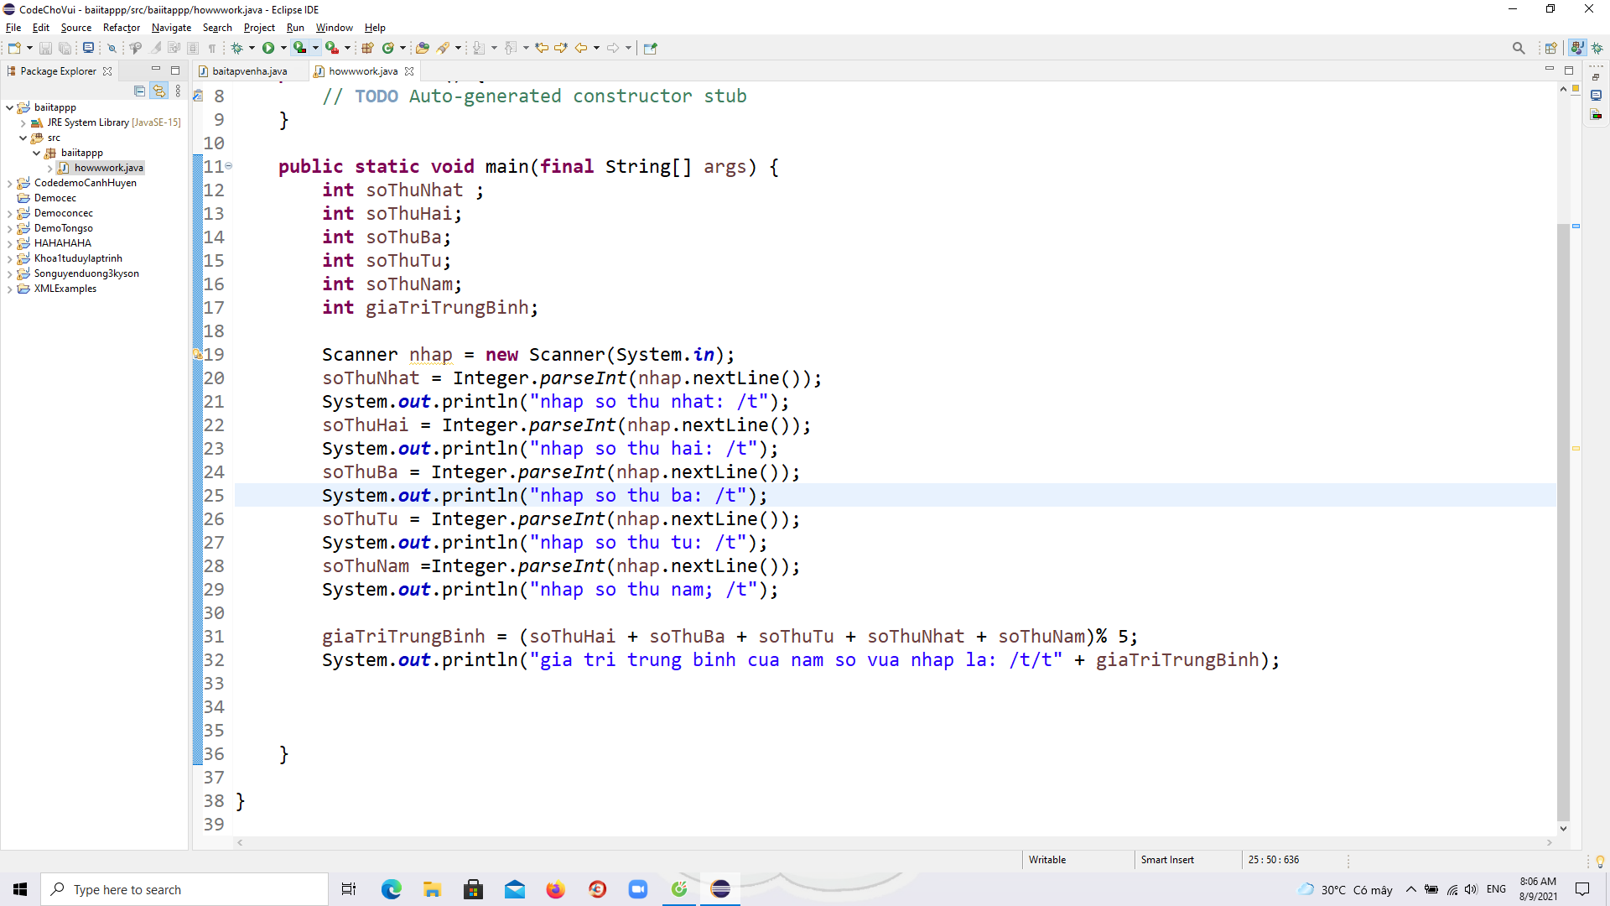
Task: Click the Search flashlight toolbar icon
Action: (x=444, y=48)
